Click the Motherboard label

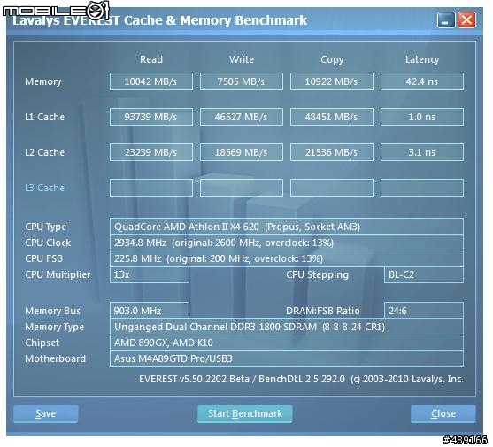(x=55, y=358)
